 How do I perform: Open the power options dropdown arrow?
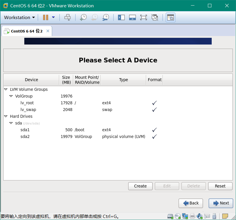(x=53, y=18)
